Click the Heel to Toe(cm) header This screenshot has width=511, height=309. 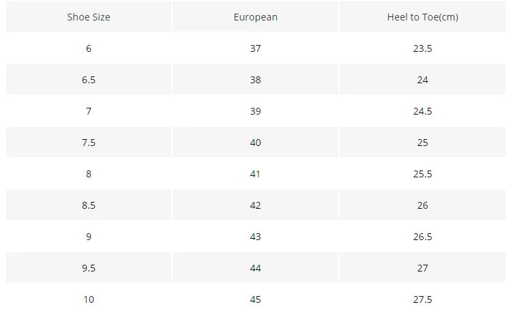point(423,16)
